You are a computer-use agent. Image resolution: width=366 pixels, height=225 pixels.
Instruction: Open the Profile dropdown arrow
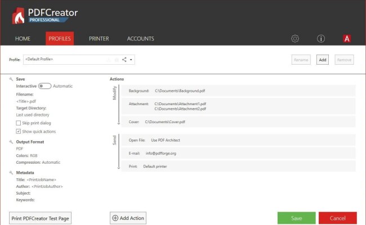pyautogui.click(x=131, y=60)
